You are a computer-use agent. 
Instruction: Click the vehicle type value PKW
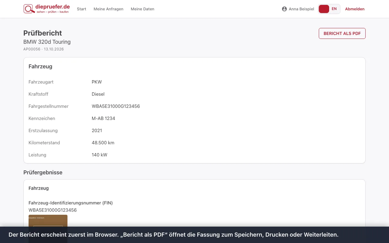pos(97,82)
